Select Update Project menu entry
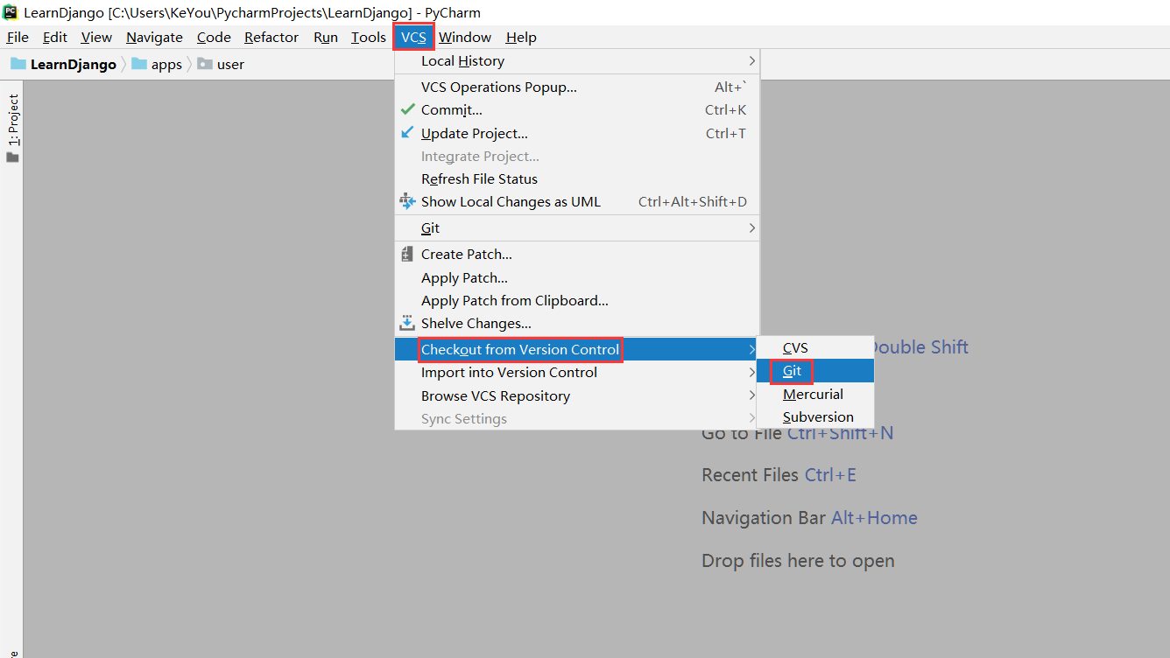 pyautogui.click(x=578, y=133)
